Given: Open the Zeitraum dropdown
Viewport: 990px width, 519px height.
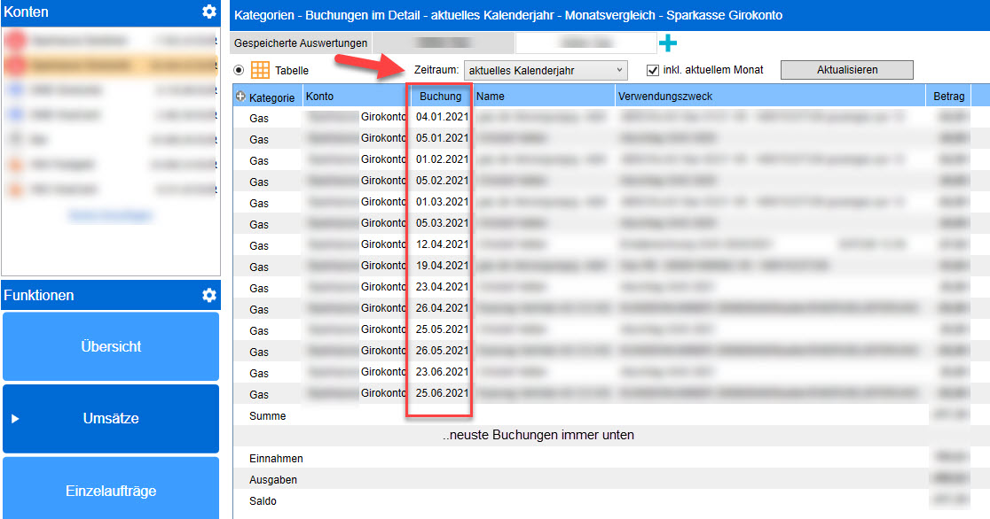Looking at the screenshot, I should click(546, 70).
